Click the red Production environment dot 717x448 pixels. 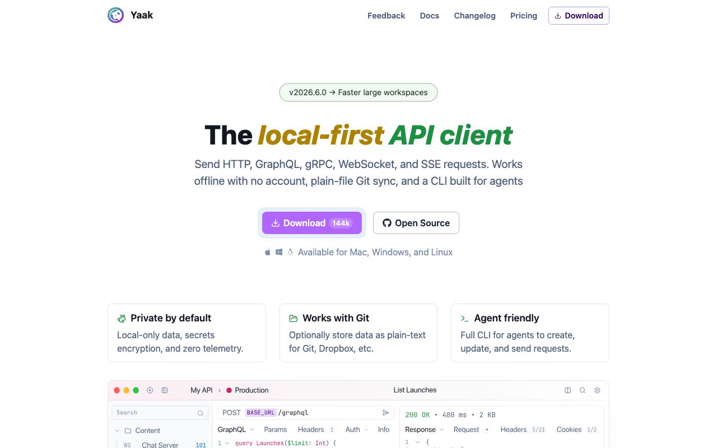(x=229, y=390)
